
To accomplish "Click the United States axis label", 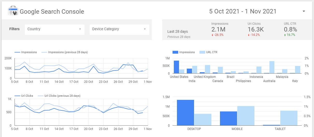I will pyautogui.click(x=179, y=77).
